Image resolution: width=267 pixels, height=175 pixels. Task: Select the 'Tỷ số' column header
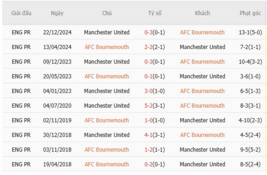[x=155, y=13]
